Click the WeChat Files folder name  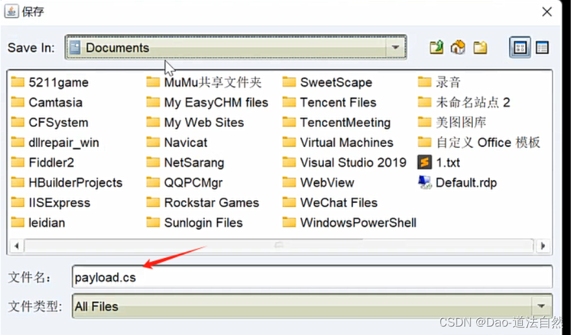pos(339,202)
